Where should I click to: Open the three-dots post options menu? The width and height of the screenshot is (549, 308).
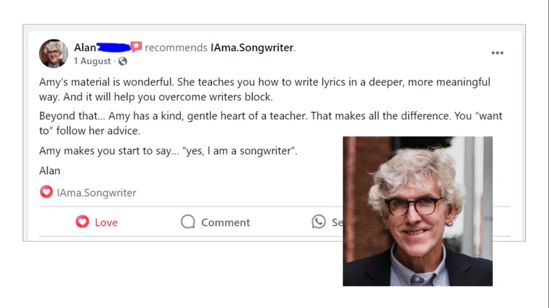click(x=497, y=53)
